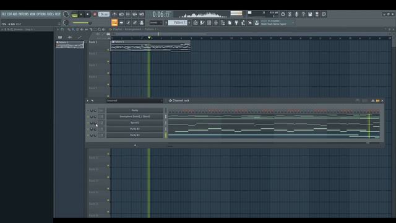Open the Playlist window icon

196,23
